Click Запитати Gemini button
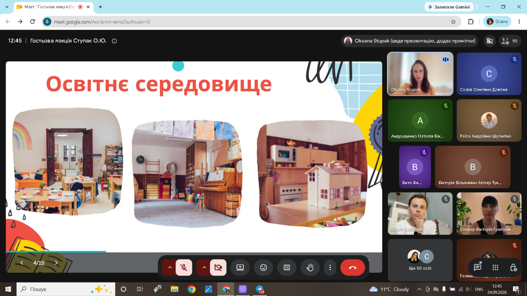 (x=449, y=7)
